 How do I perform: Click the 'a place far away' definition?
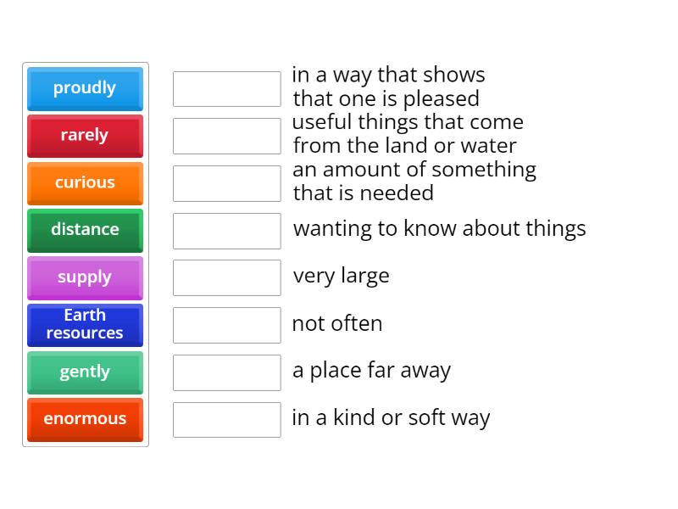click(371, 371)
